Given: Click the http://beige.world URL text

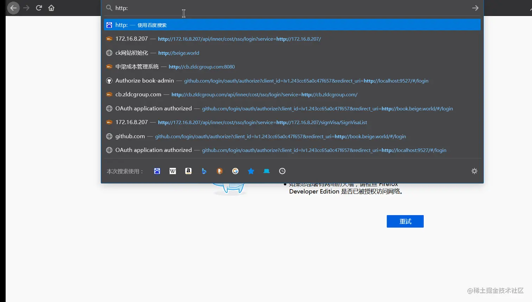Looking at the screenshot, I should [179, 53].
